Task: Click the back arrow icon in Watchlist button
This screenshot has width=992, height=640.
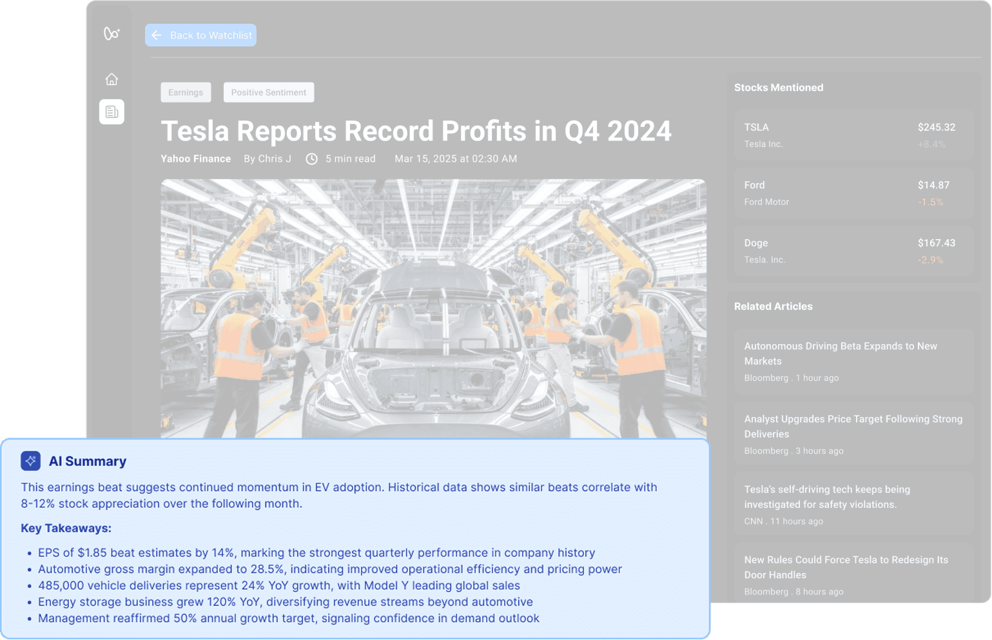Action: [x=157, y=35]
